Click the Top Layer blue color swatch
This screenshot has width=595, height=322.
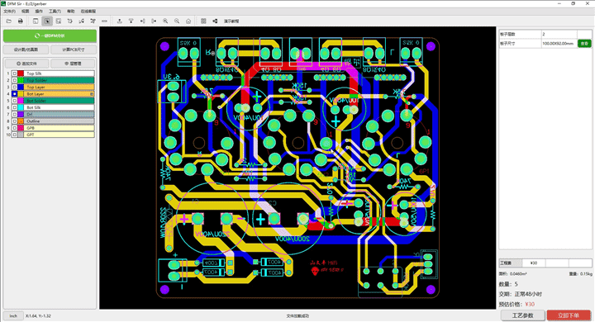click(x=21, y=88)
